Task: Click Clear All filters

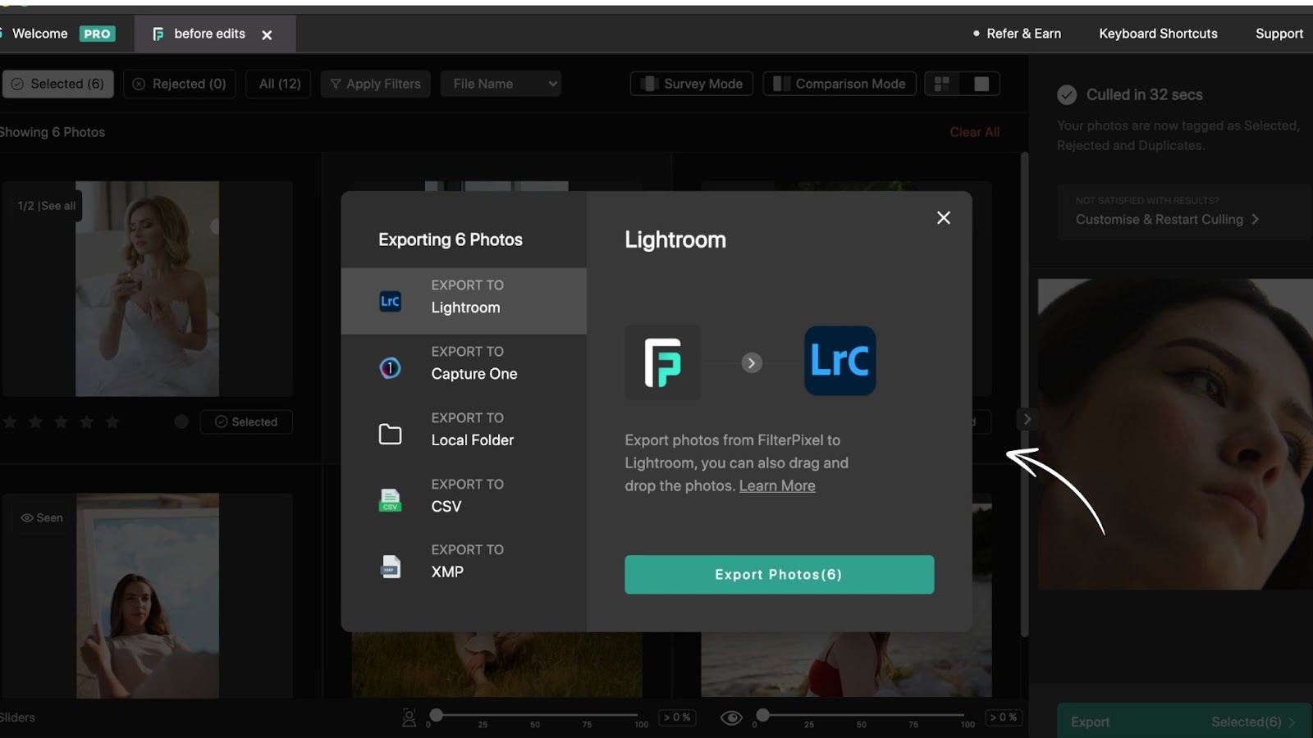Action: pos(974,132)
